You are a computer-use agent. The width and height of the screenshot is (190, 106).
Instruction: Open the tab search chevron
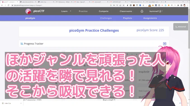click(x=174, y=2)
